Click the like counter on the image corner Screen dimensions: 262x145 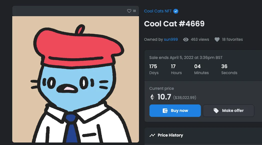[x=134, y=11]
